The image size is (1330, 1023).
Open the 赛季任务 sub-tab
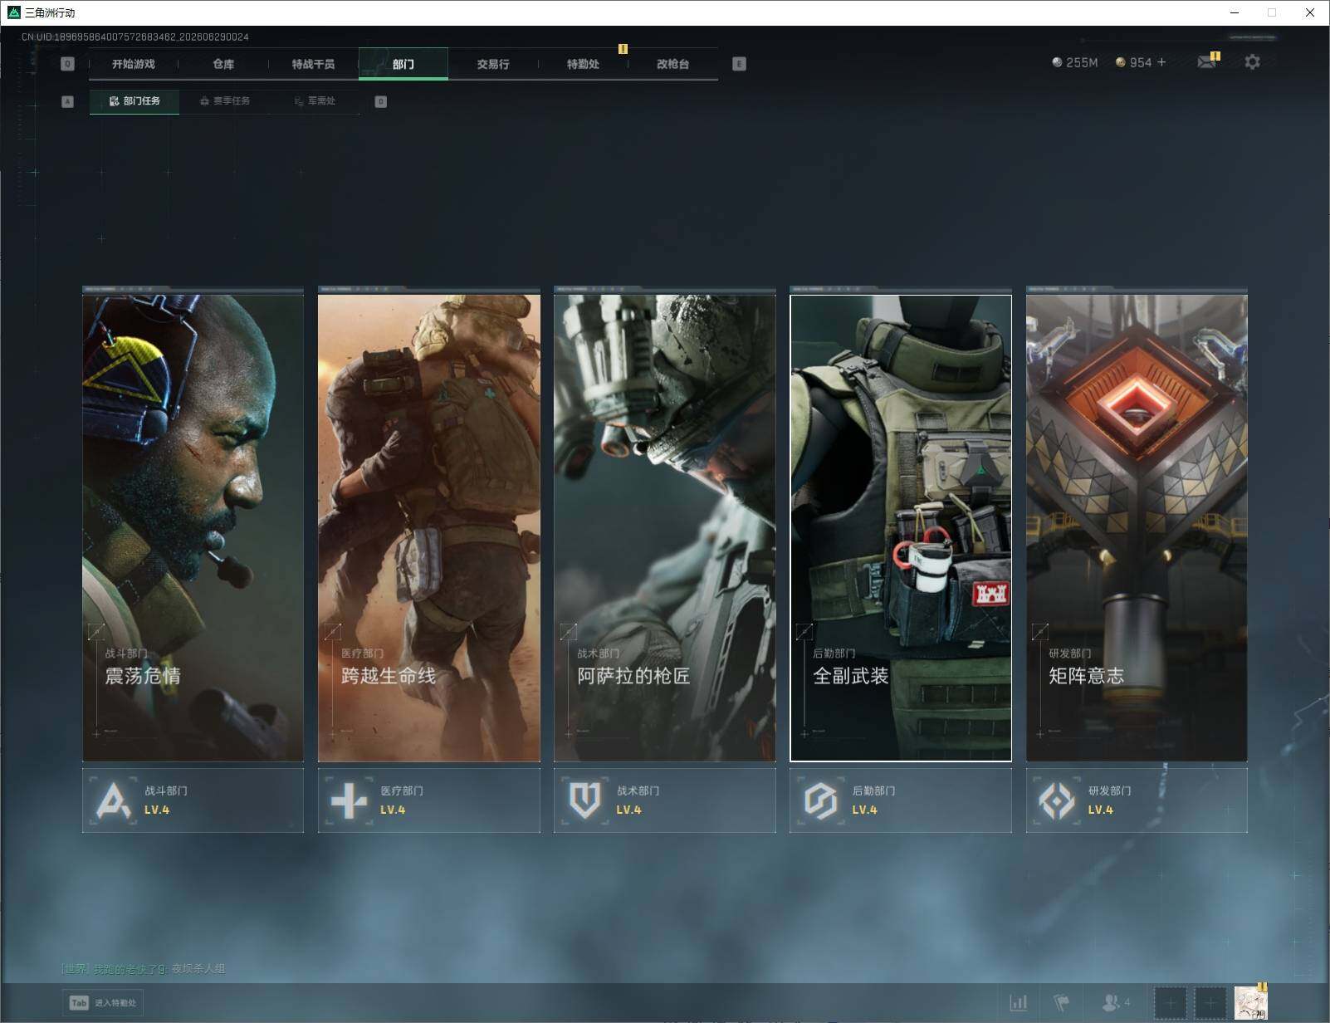224,101
